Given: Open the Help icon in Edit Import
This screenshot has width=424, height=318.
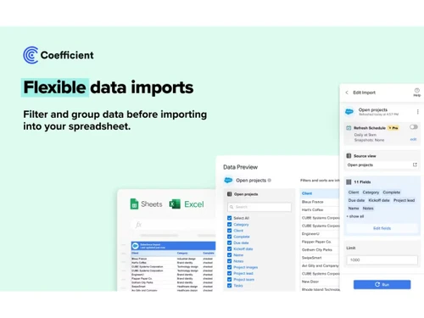Looking at the screenshot, I should coord(416,92).
